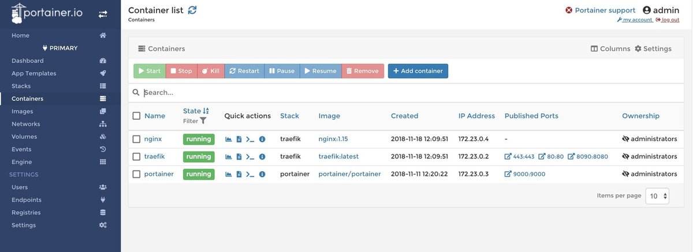Click the Stop button
The image size is (693, 252).
(181, 71)
